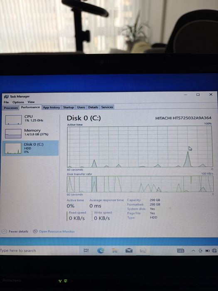Switch to the App history tab

coord(51,107)
